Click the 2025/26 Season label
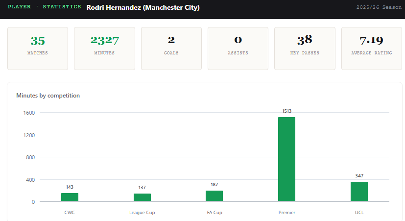 379,7
